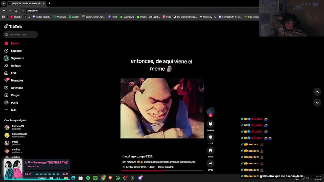Viewport: 324px width, 182px height.
Task: Close the TikTok browser tab
Action: [x=43, y=3]
